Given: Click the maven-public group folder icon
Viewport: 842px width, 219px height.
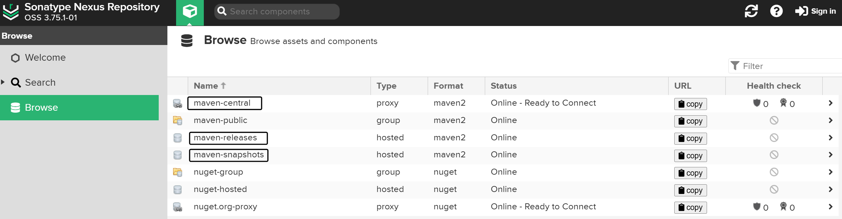Looking at the screenshot, I should (178, 120).
